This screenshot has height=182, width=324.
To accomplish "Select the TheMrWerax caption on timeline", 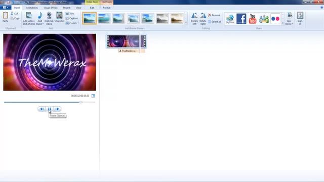I will [132, 51].
